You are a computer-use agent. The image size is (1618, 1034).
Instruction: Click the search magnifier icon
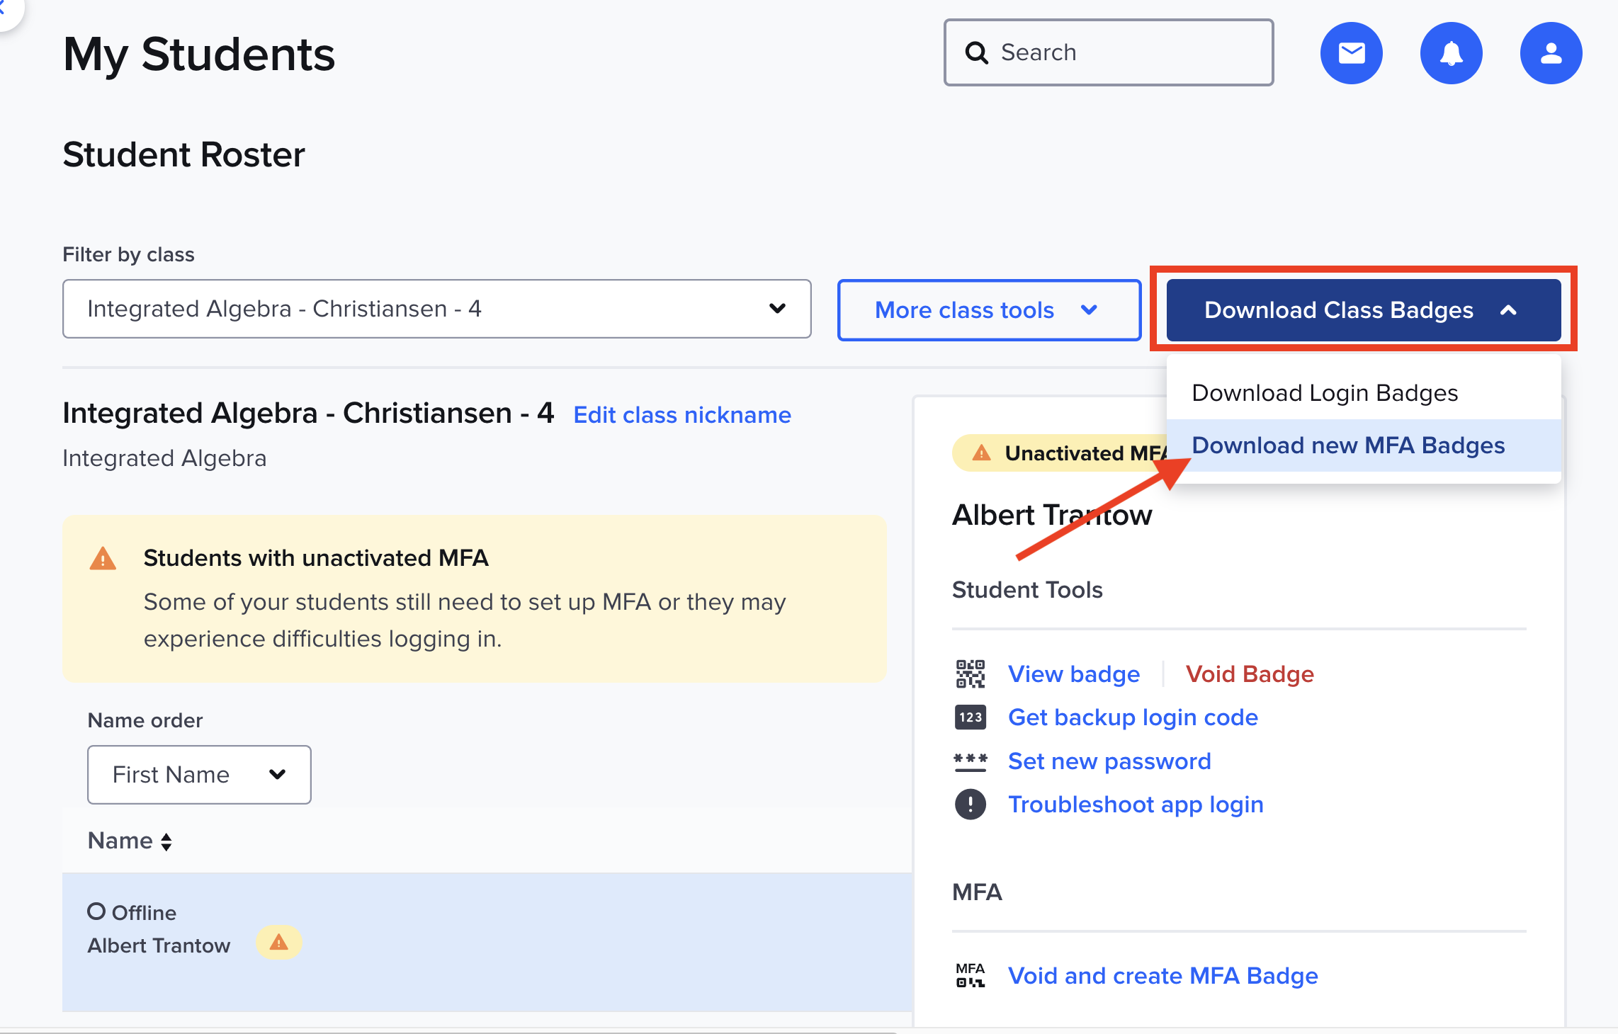[x=978, y=52]
